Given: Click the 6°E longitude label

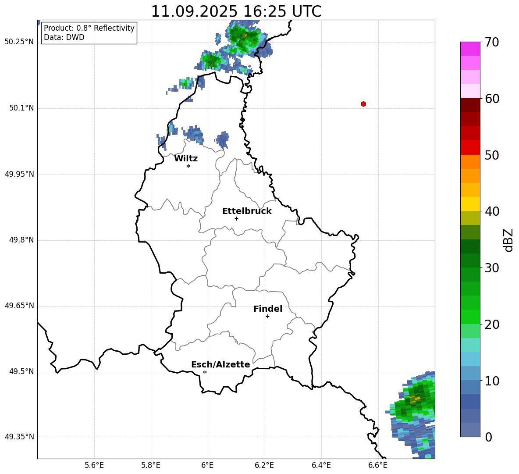Looking at the screenshot, I should pyautogui.click(x=207, y=465).
